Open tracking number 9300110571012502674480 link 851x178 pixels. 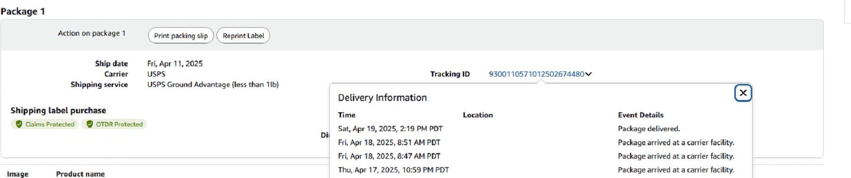[x=536, y=74]
